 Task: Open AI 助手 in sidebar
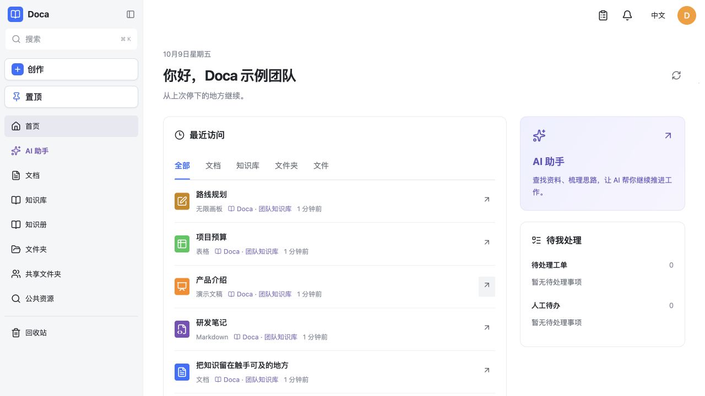click(72, 151)
